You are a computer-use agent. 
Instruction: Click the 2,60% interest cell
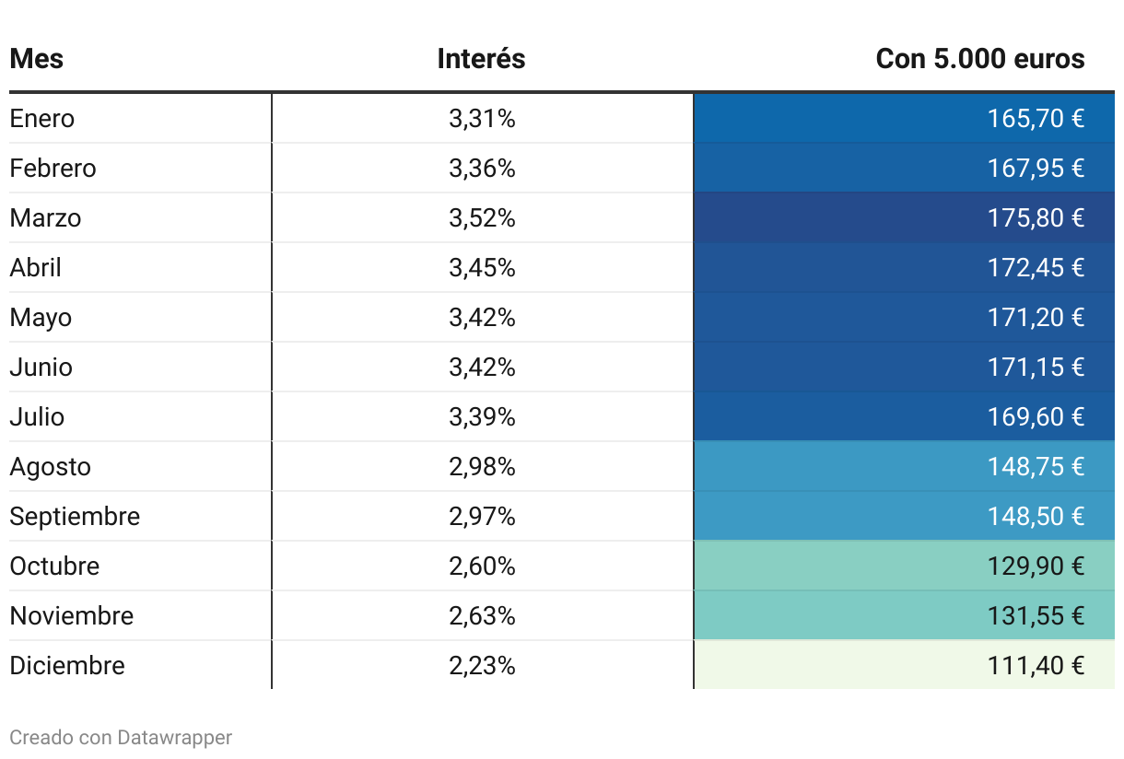click(482, 566)
